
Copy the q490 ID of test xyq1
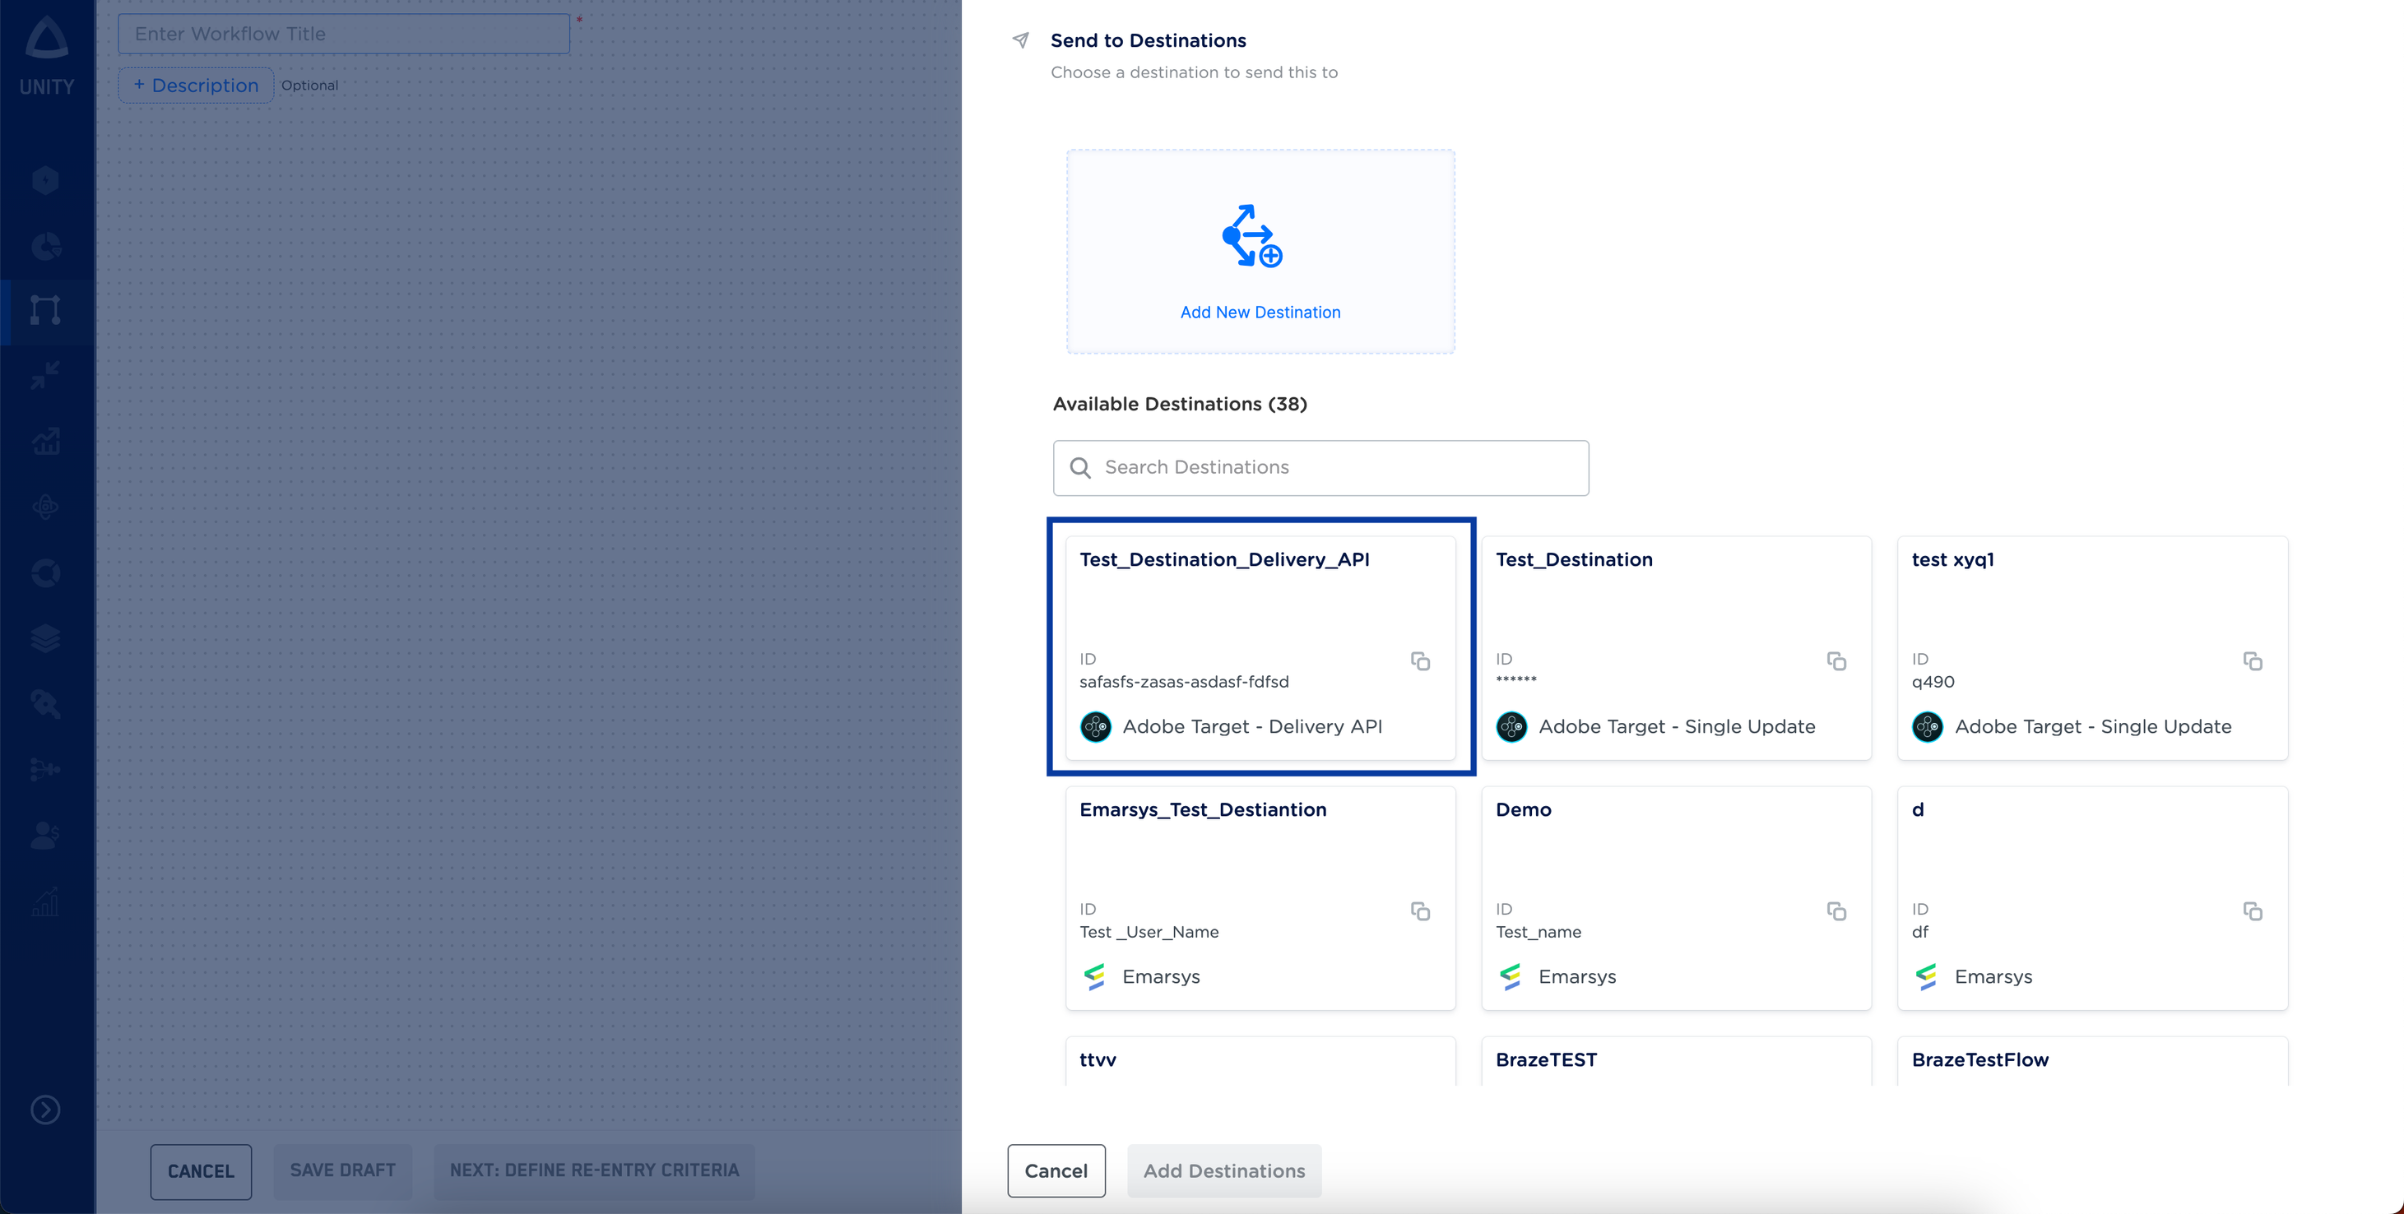[2252, 660]
